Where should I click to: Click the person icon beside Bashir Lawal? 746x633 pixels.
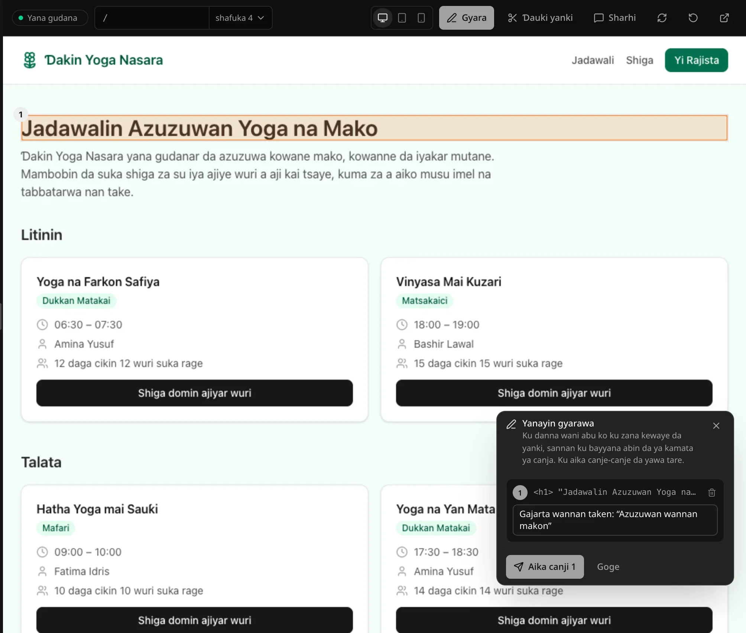[x=402, y=344]
